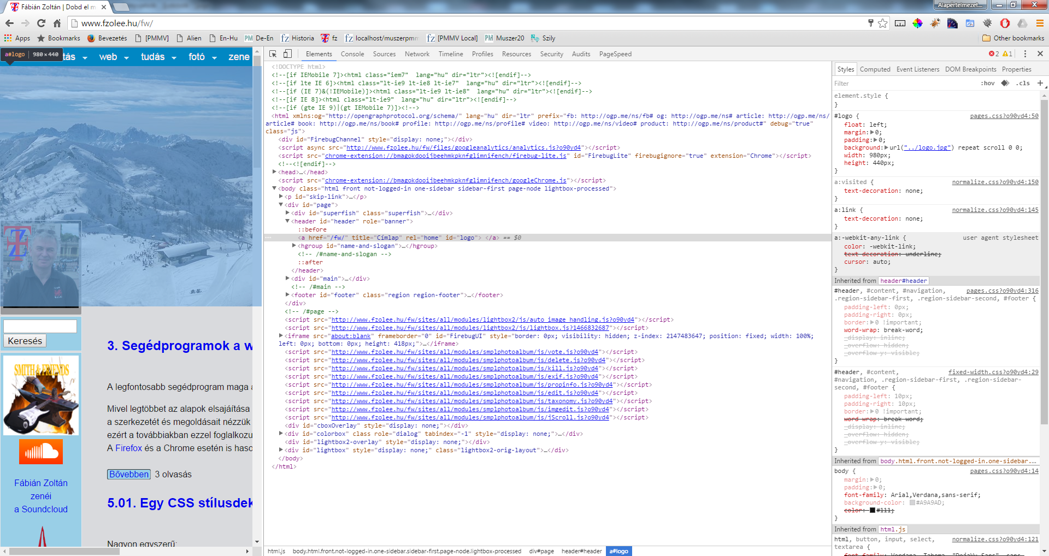The height and width of the screenshot is (556, 1049).
Task: Click the browser back arrow
Action: [9, 23]
